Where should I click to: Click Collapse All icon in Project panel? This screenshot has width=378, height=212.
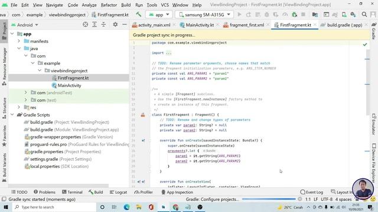[x=103, y=25]
